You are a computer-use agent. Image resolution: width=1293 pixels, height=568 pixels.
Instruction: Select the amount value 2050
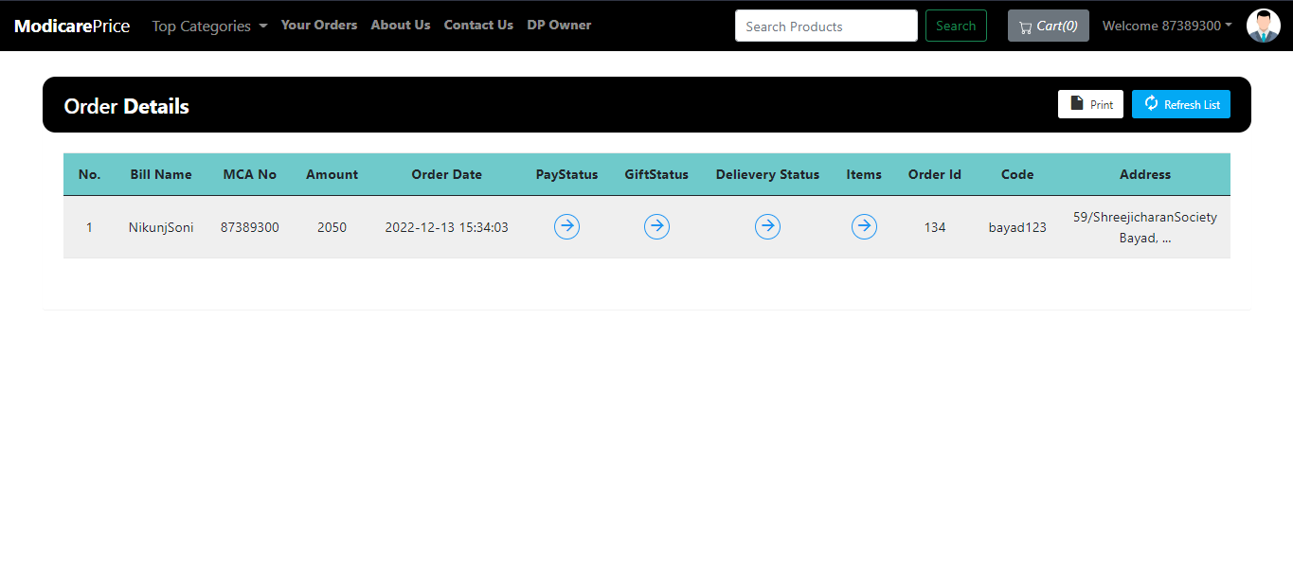(332, 227)
